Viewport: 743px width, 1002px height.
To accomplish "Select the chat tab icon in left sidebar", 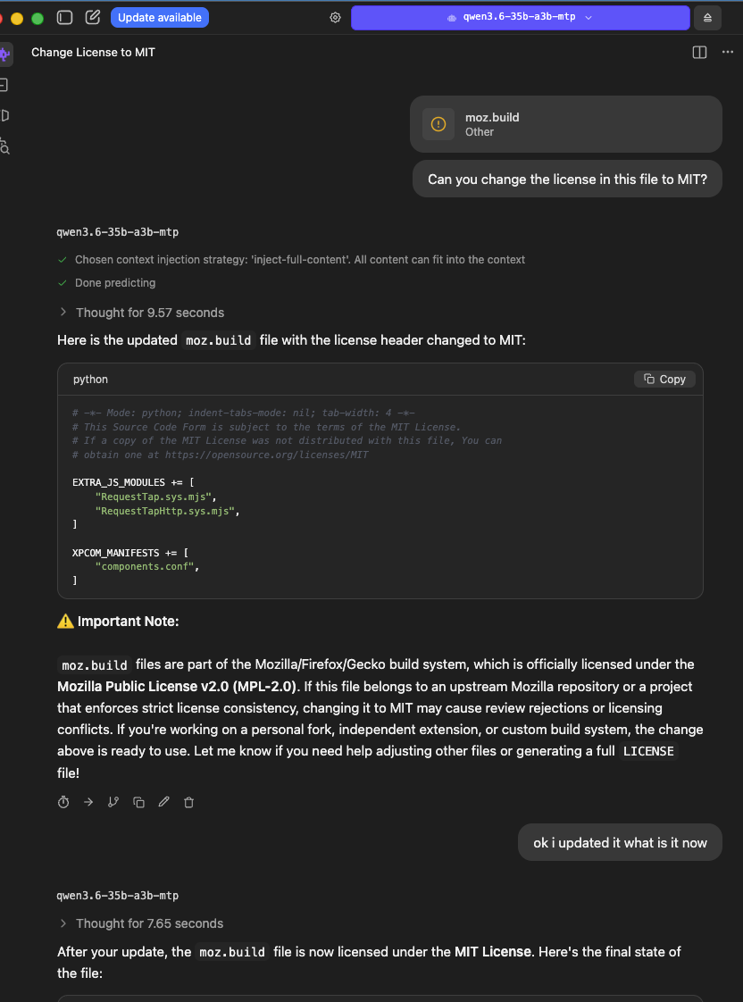I will [x=5, y=54].
